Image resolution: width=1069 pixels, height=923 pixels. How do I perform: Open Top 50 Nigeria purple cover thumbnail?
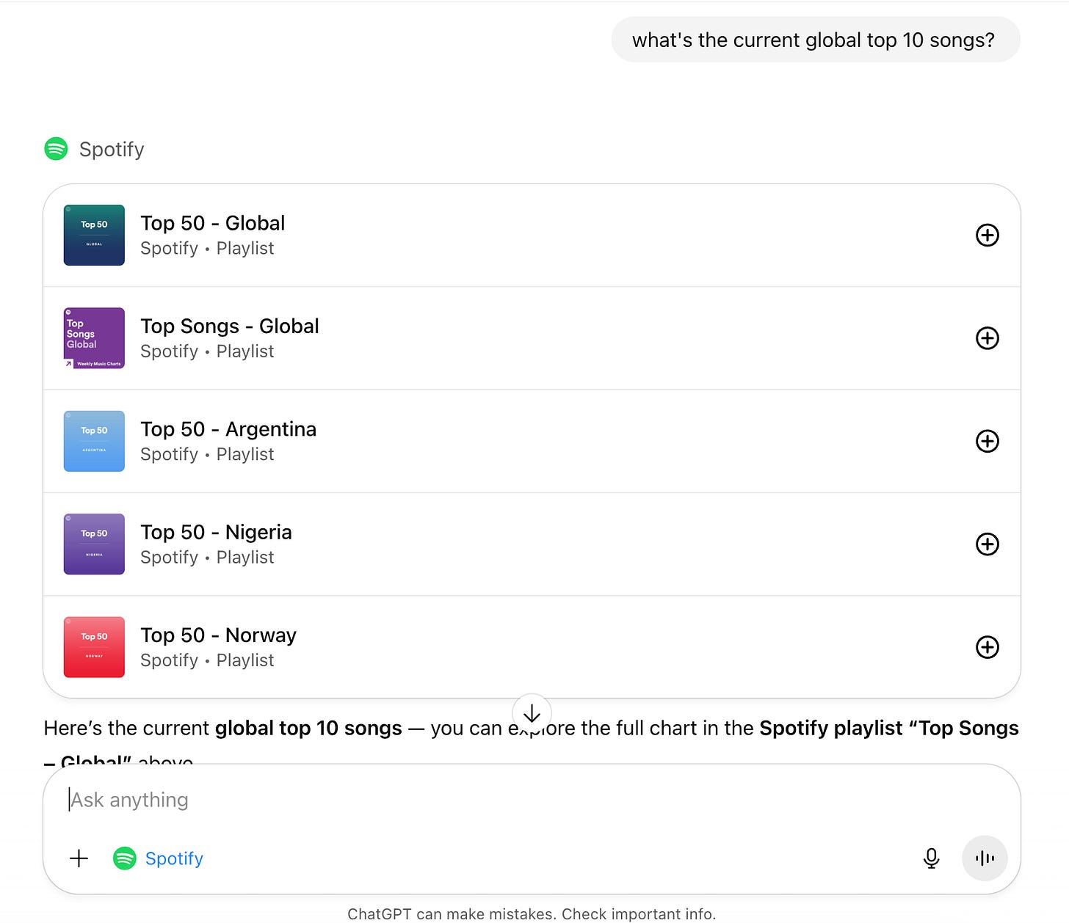point(94,544)
